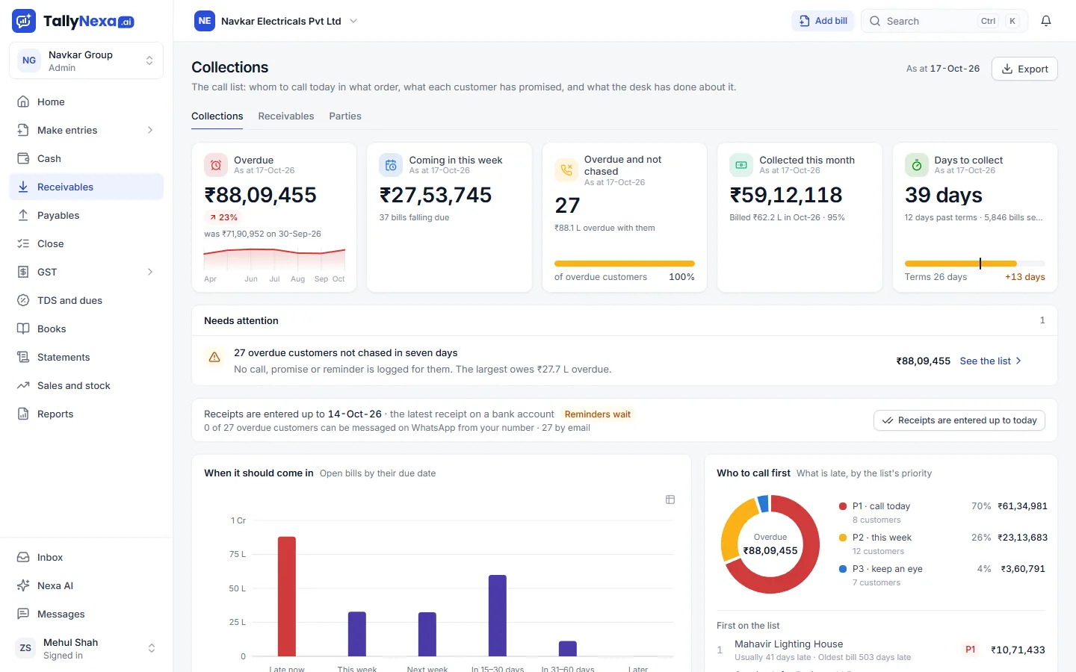Select the Collections tab
This screenshot has height=672, width=1076.
pos(217,116)
